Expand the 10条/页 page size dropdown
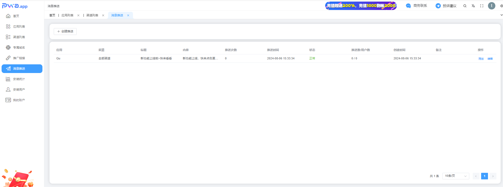503x187 pixels. (456, 176)
